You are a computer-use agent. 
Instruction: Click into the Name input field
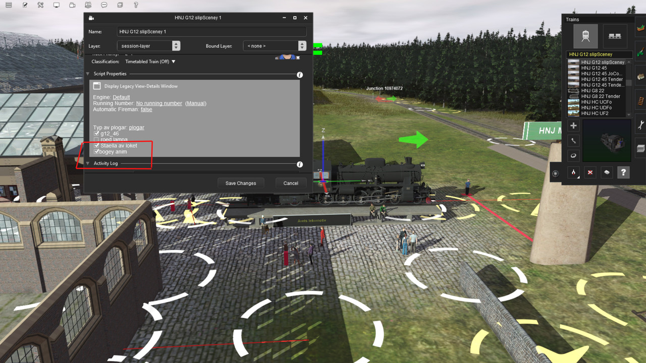[x=211, y=31]
